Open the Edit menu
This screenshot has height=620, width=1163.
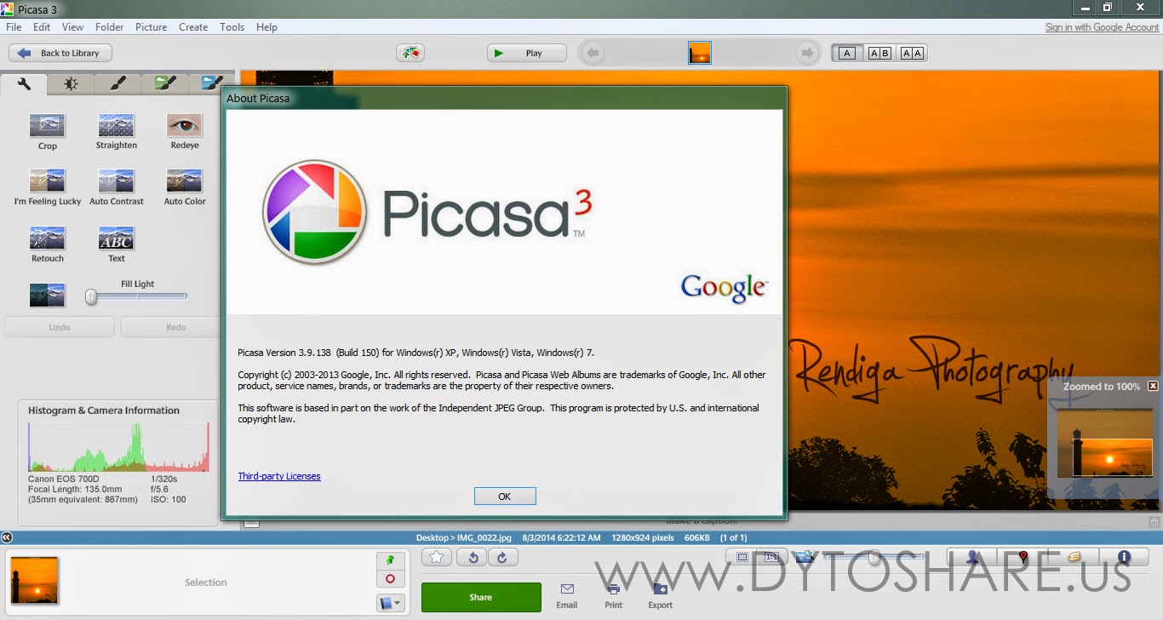(42, 27)
